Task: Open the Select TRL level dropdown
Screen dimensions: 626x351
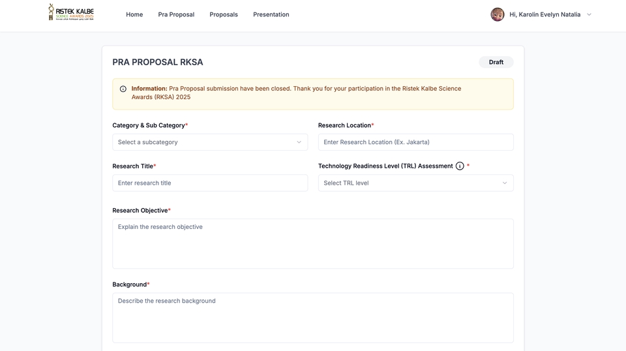Action: tap(415, 183)
